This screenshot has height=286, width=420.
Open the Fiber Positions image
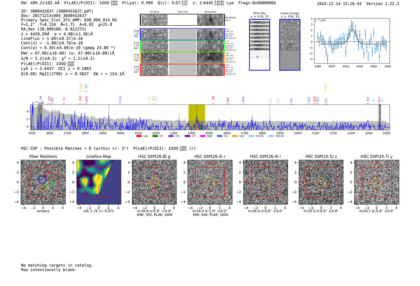click(43, 182)
